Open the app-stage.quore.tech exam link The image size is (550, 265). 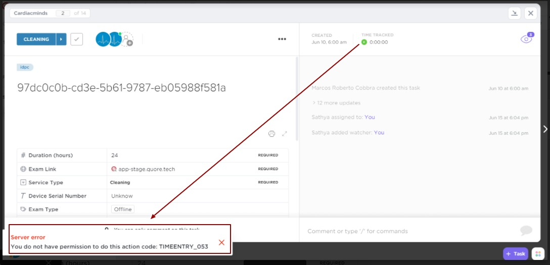[147, 169]
